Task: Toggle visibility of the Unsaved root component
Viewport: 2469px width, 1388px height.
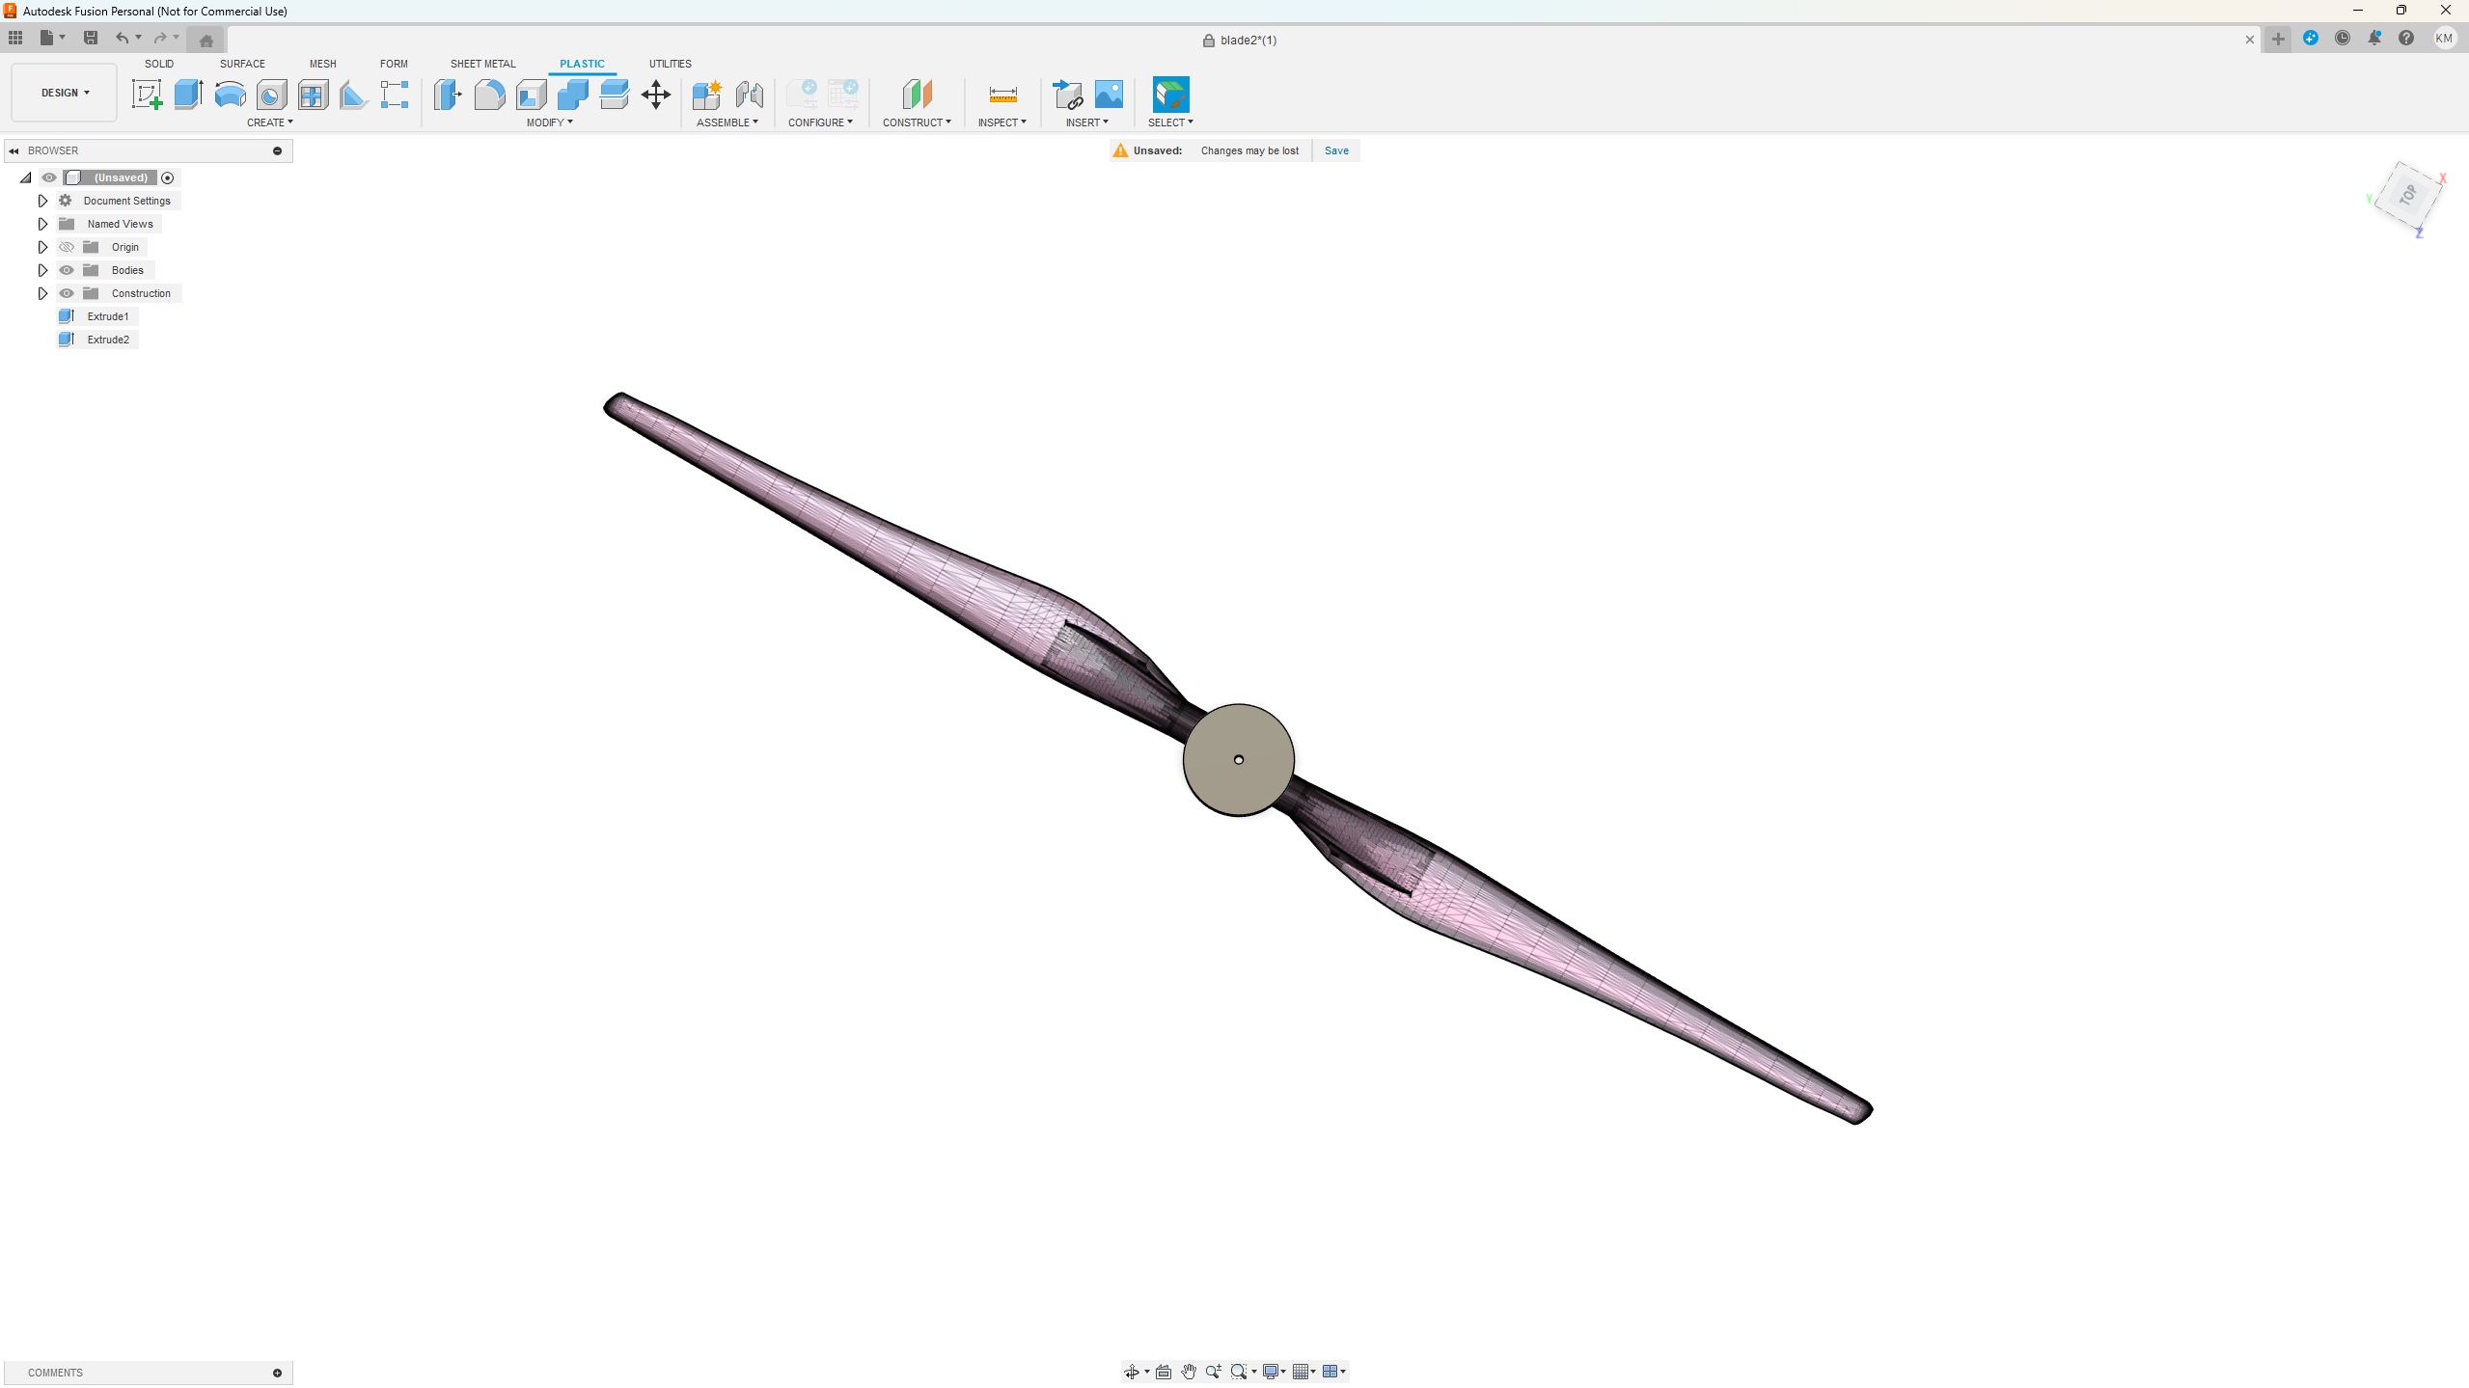Action: tap(49, 177)
